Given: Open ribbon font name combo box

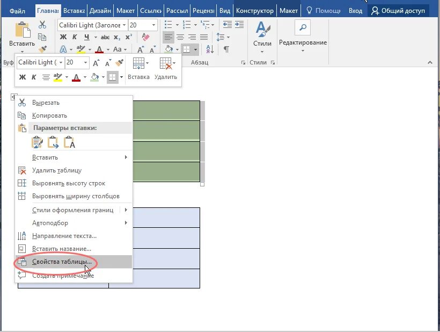Looking at the screenshot, I should click(x=93, y=25).
